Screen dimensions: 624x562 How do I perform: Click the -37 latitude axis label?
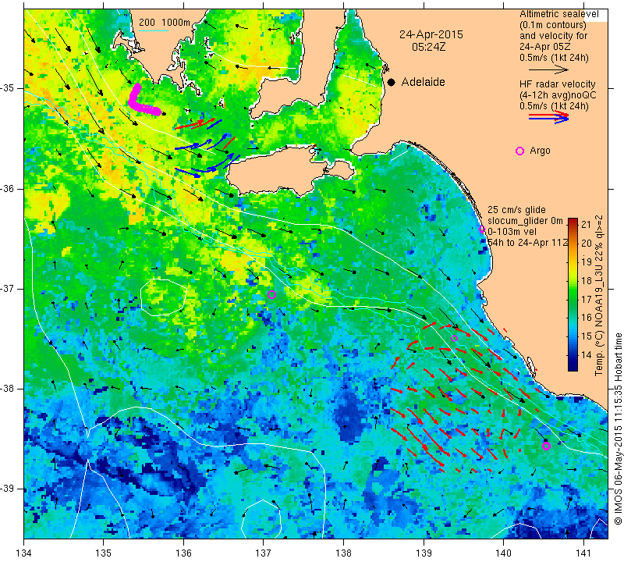[9, 288]
